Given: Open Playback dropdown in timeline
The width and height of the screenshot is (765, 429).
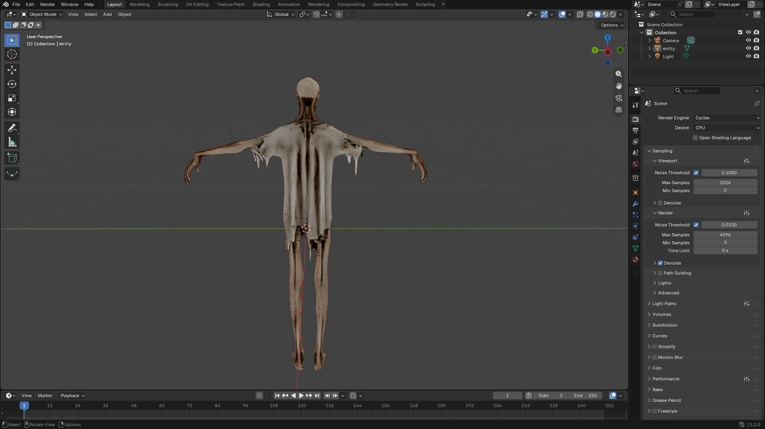Looking at the screenshot, I should 72,396.
